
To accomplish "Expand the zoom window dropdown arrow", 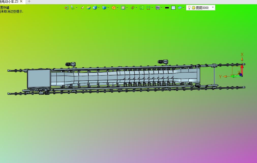I will 127,8.
